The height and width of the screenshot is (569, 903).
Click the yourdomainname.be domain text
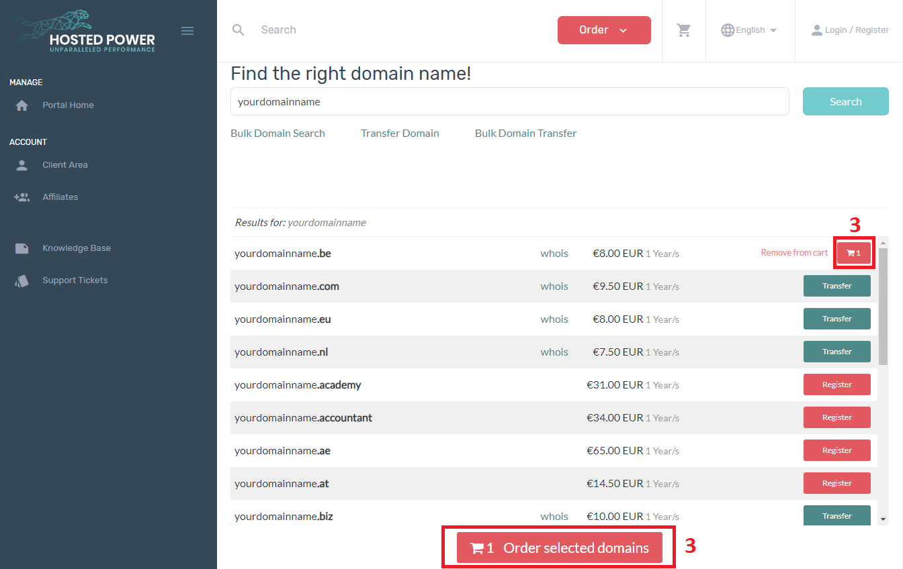pyautogui.click(x=283, y=254)
